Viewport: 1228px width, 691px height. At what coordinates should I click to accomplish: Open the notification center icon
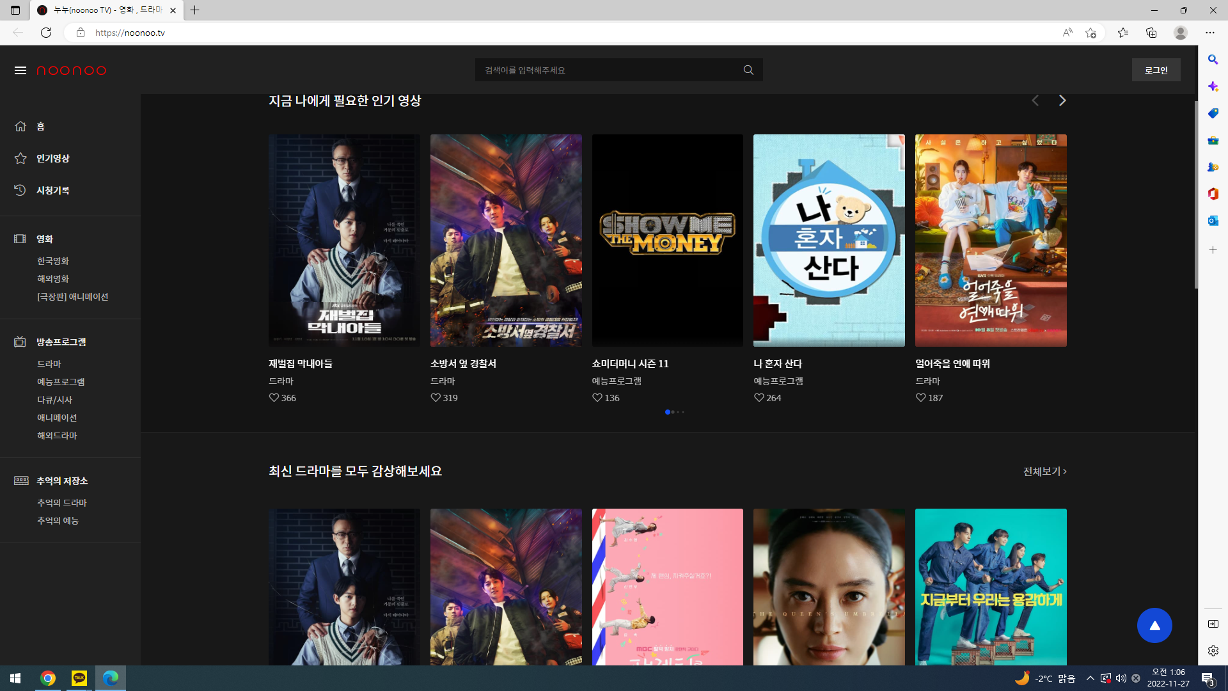coord(1208,679)
